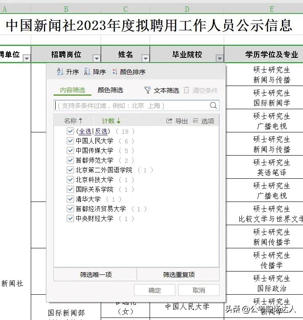Uncheck 清华大学 checkbox
Image resolution: width=303 pixels, height=320 pixels.
click(70, 199)
